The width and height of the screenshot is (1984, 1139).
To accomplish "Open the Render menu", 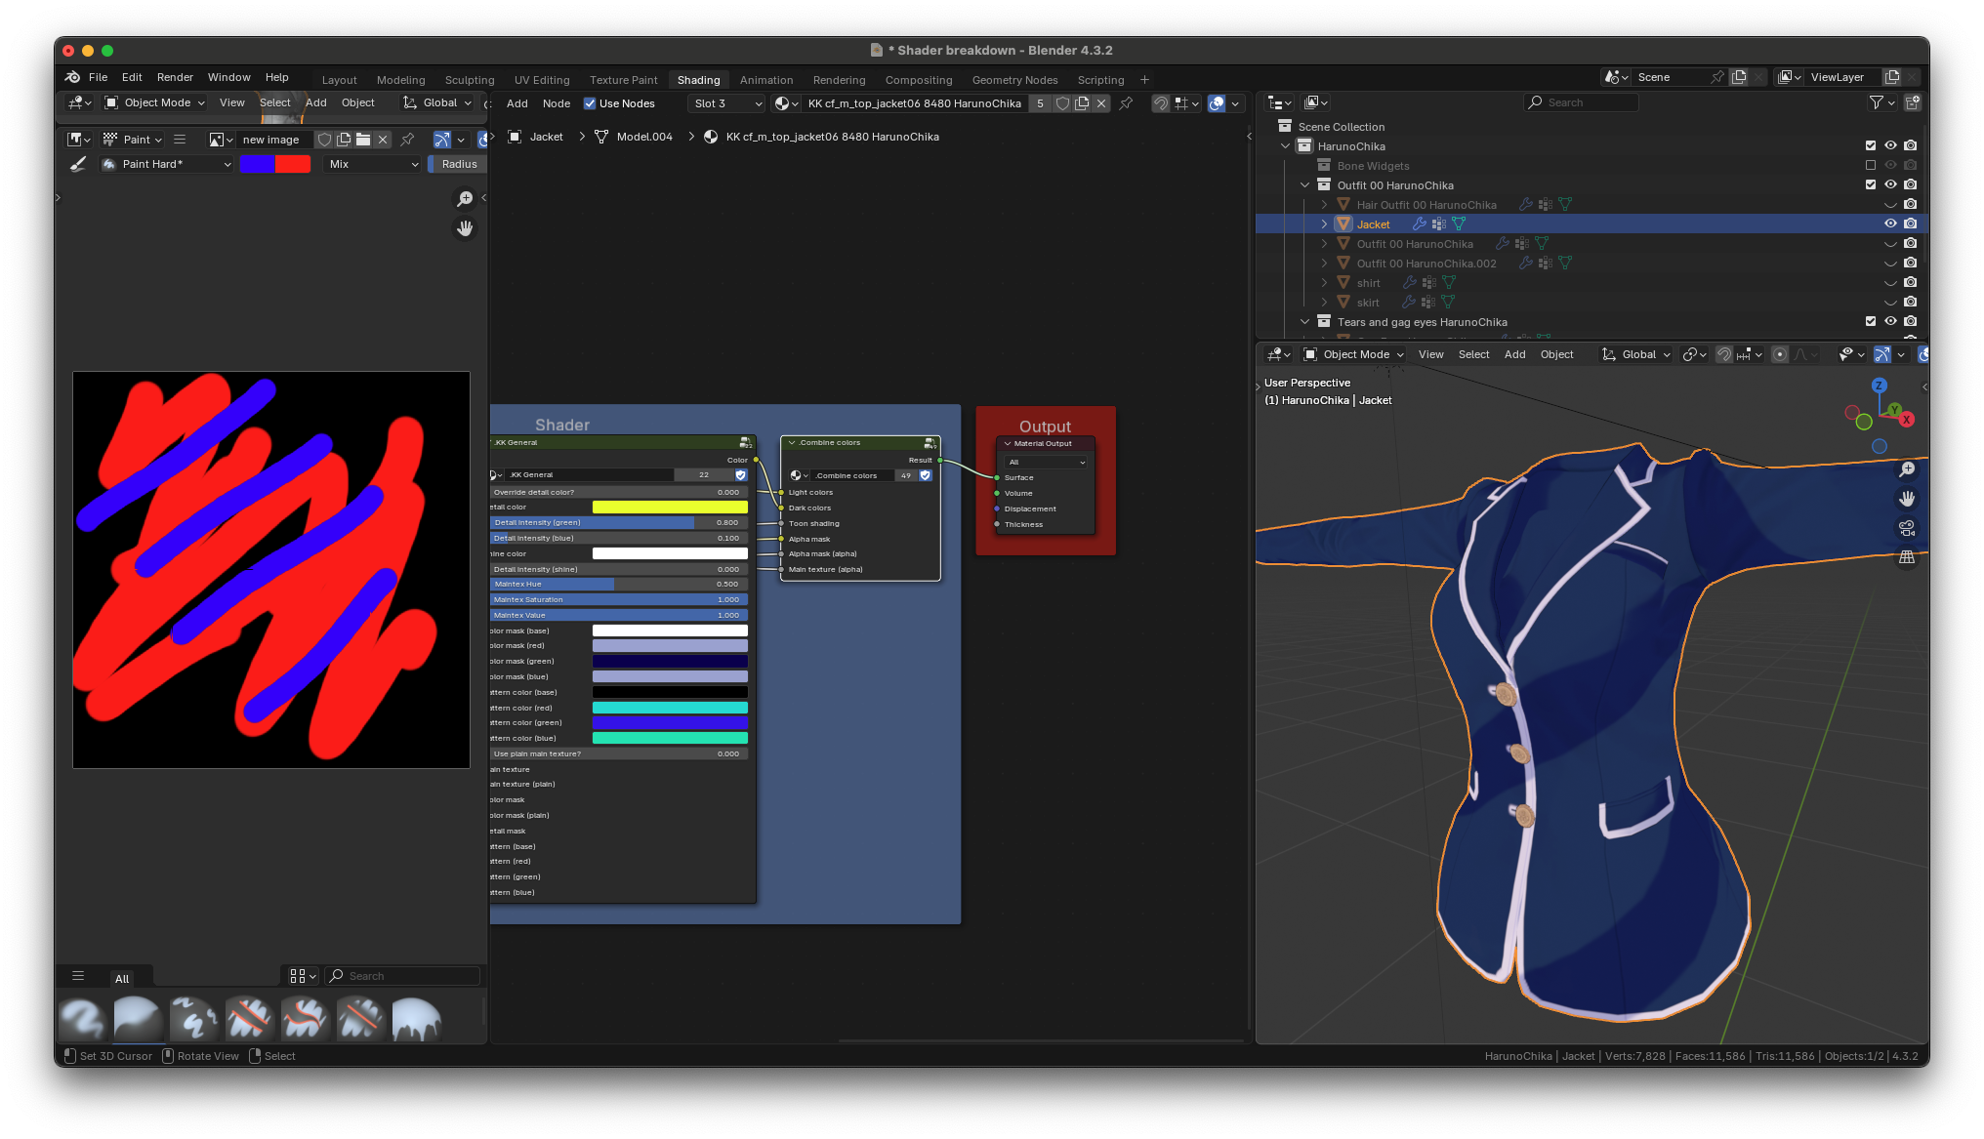I will 175,77.
